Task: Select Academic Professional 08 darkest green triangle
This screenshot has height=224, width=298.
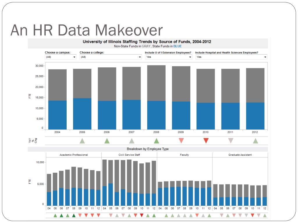Action: tap(74, 216)
